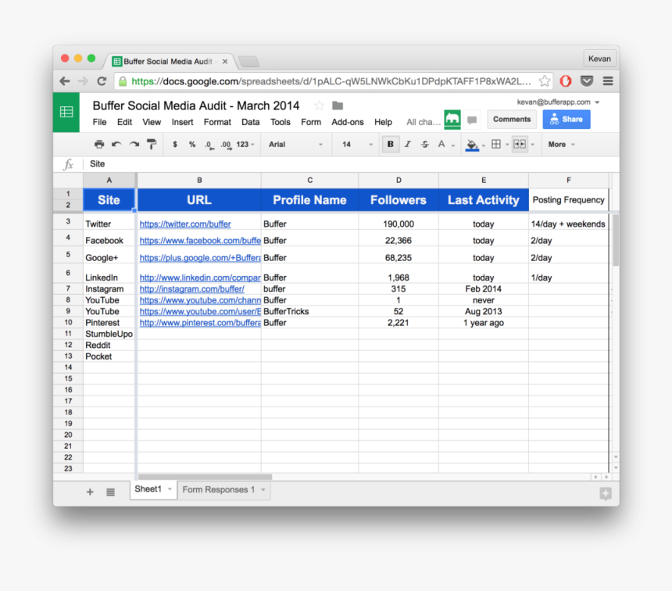
Task: Open the Borders tool
Action: [x=496, y=145]
